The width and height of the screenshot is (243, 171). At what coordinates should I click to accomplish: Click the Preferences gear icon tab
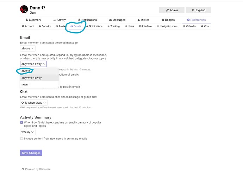[x=197, y=20]
